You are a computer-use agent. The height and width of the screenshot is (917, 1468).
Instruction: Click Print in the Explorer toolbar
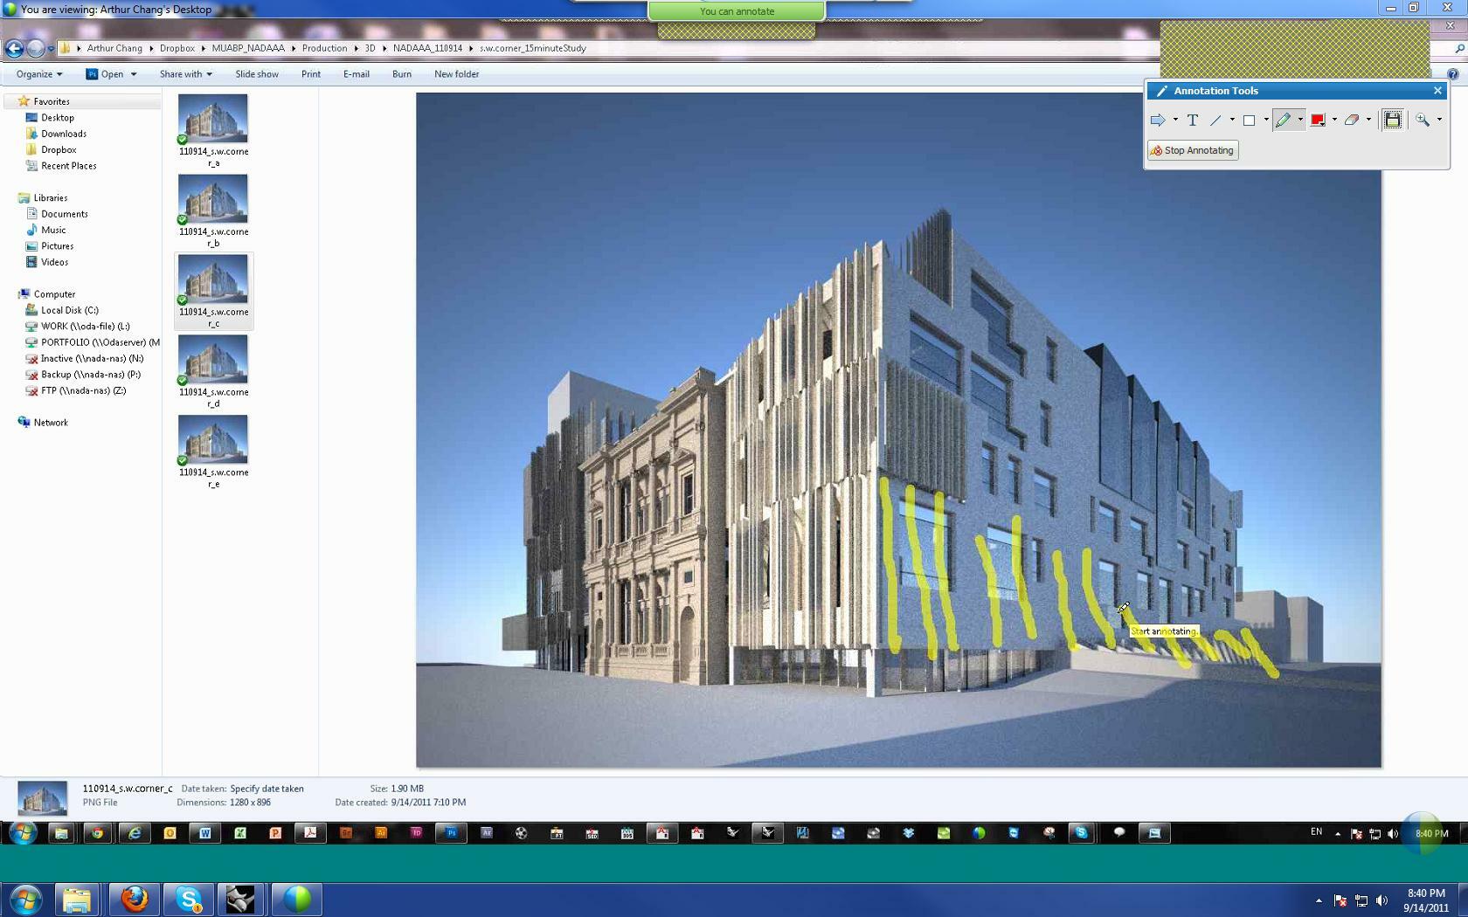tap(311, 74)
